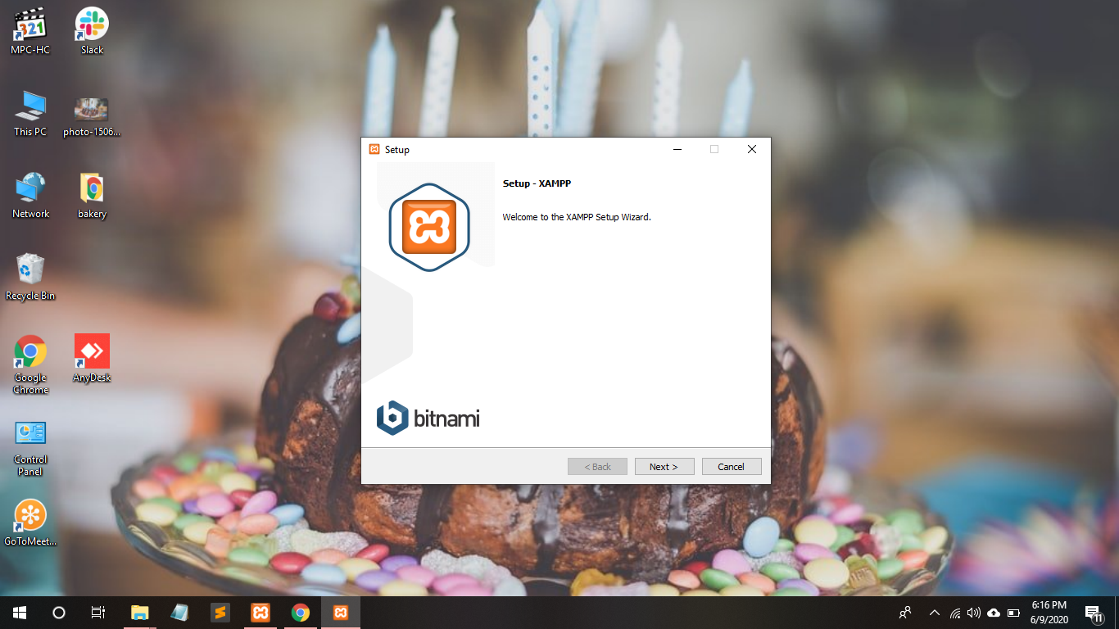Viewport: 1119px width, 629px height.
Task: Select the This PC desktop icon
Action: (30, 113)
